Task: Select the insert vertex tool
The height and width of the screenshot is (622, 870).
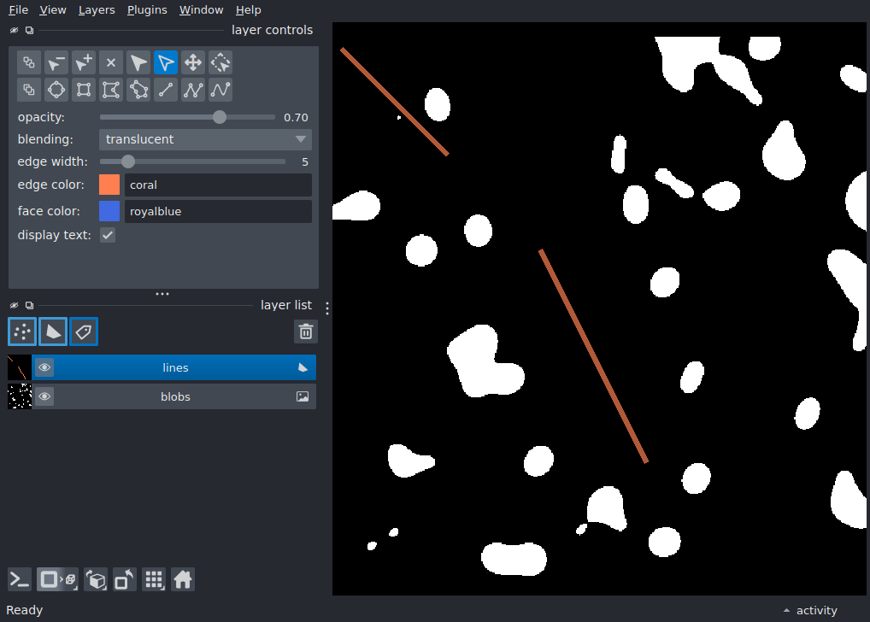Action: 84,62
